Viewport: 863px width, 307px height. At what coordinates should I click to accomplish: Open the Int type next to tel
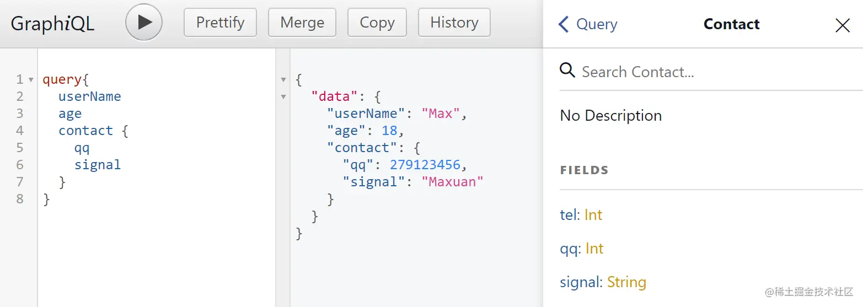593,214
